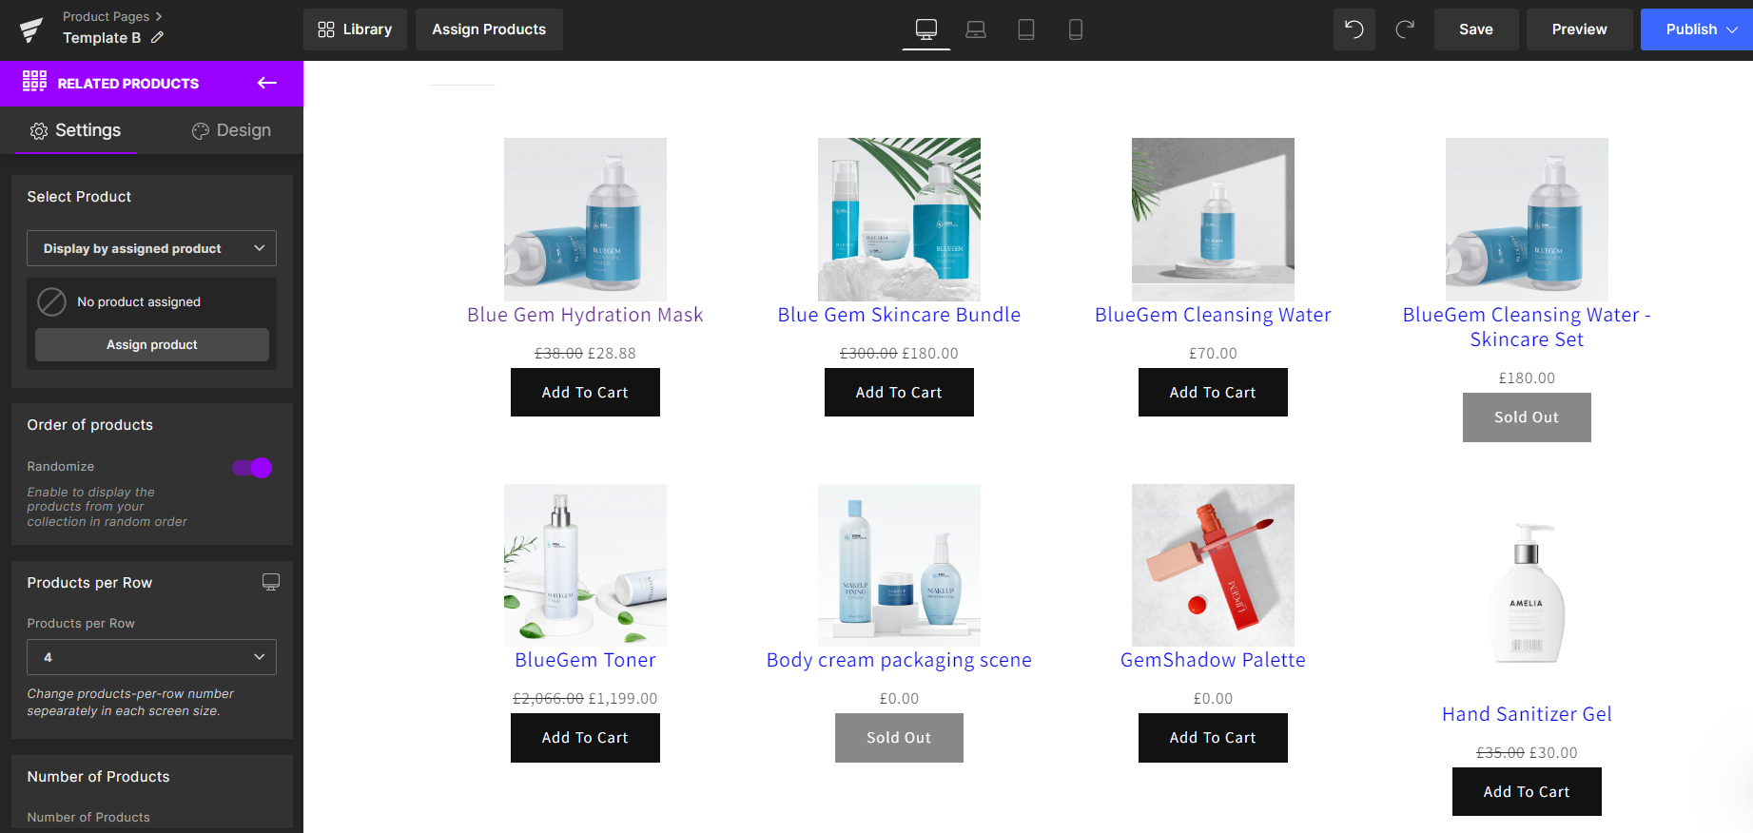Open the BlueGem Cleansing Water title link
Screen dimensions: 1753x833
[1213, 315]
